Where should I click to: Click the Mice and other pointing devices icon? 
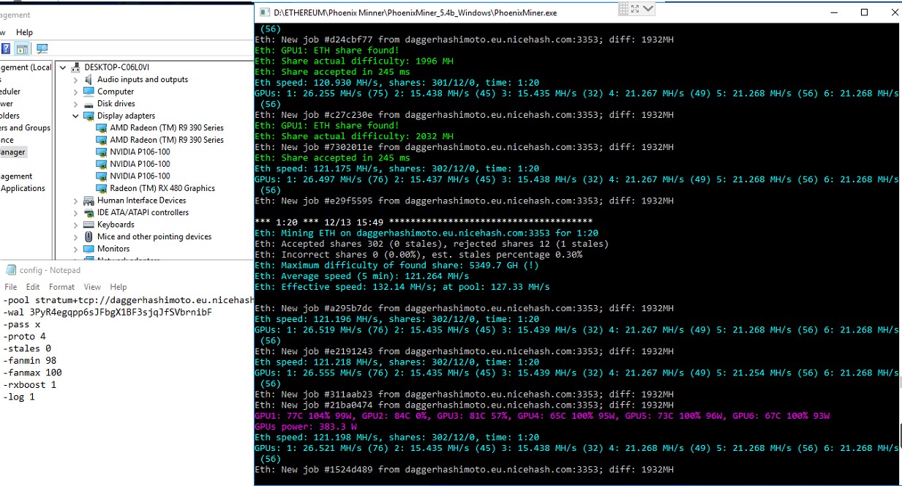click(x=89, y=236)
